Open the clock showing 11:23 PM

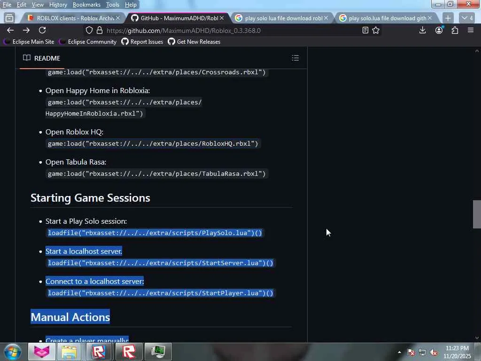457,352
